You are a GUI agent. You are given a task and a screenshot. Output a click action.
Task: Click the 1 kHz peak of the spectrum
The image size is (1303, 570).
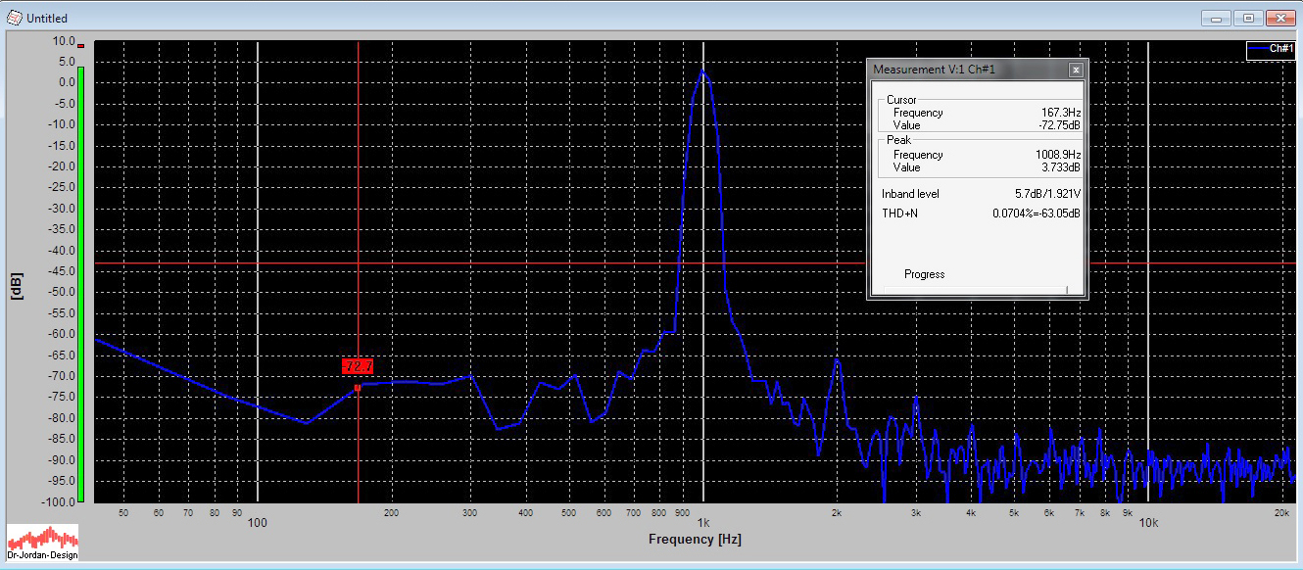point(702,71)
